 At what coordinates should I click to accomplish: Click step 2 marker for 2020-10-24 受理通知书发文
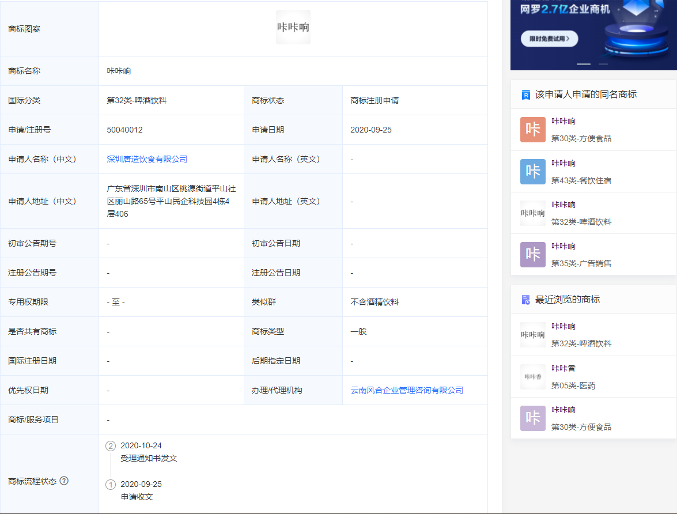click(111, 446)
